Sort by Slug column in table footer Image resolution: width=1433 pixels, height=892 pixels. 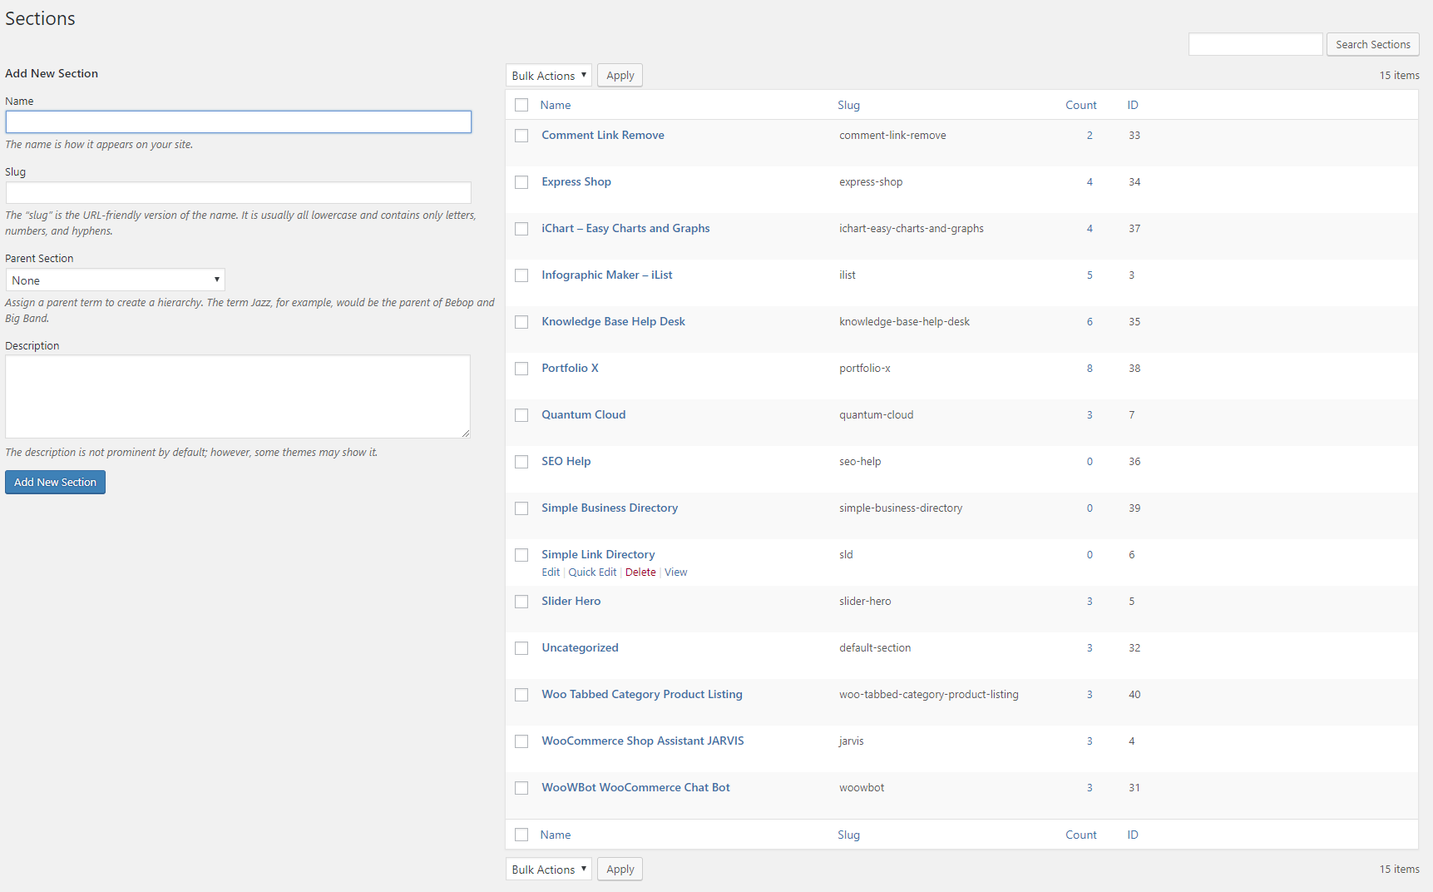(x=848, y=835)
